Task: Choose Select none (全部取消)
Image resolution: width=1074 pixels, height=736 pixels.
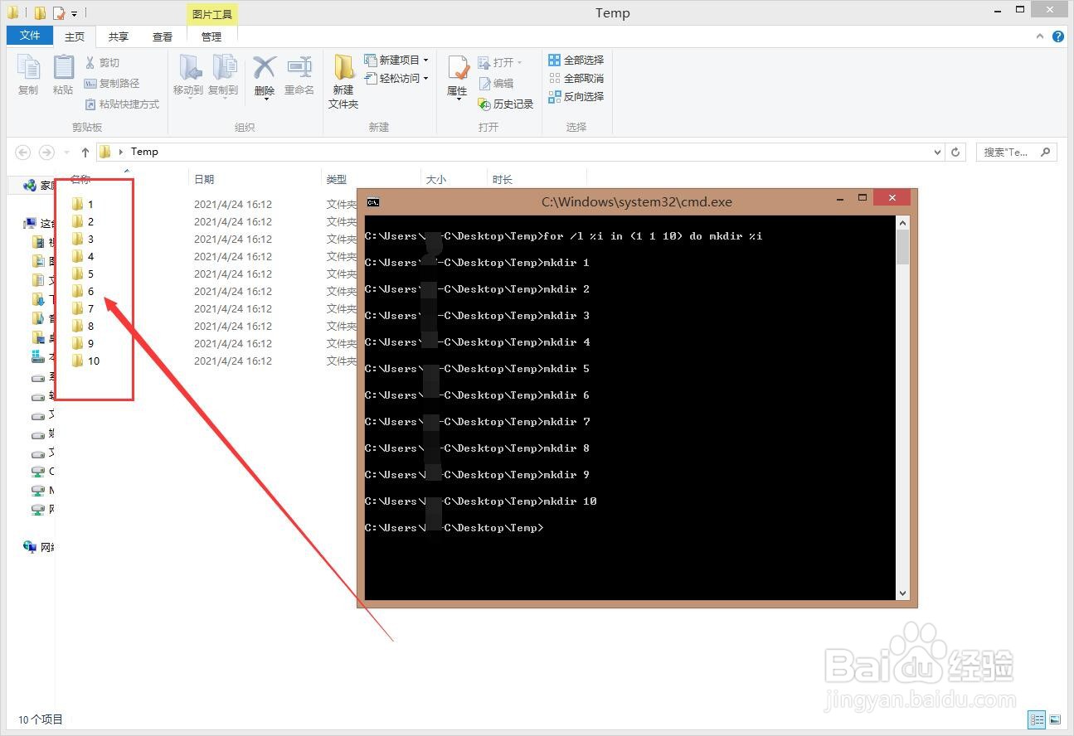Action: [576, 79]
